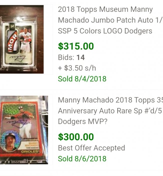This screenshot has height=176, width=163.
Task: Click the Museum logo on the top card
Action: pyautogui.click(x=11, y=25)
